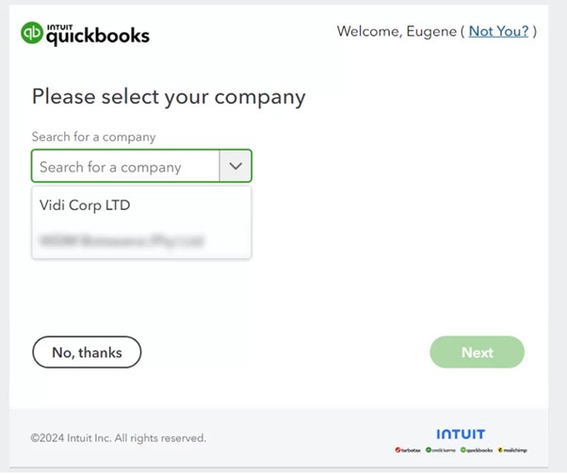Select Vidi Corp LTD from the list
Viewport: 567px width, 474px height.
click(x=85, y=204)
